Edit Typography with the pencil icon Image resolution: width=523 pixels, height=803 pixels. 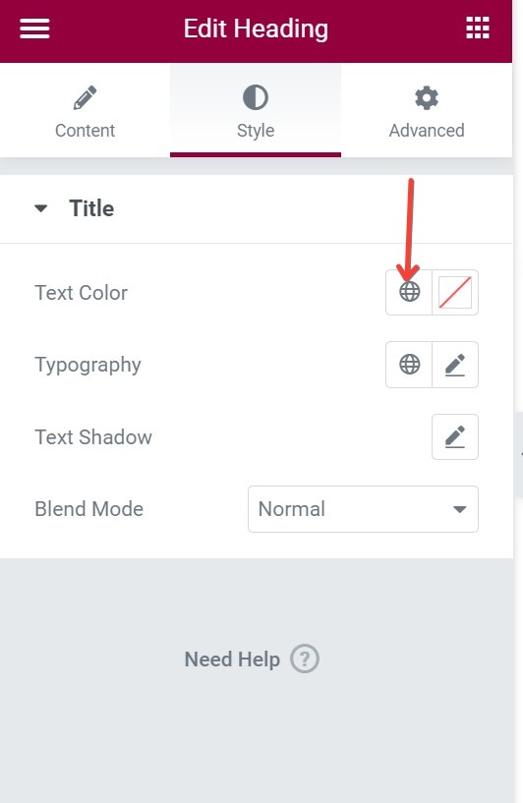[455, 365]
